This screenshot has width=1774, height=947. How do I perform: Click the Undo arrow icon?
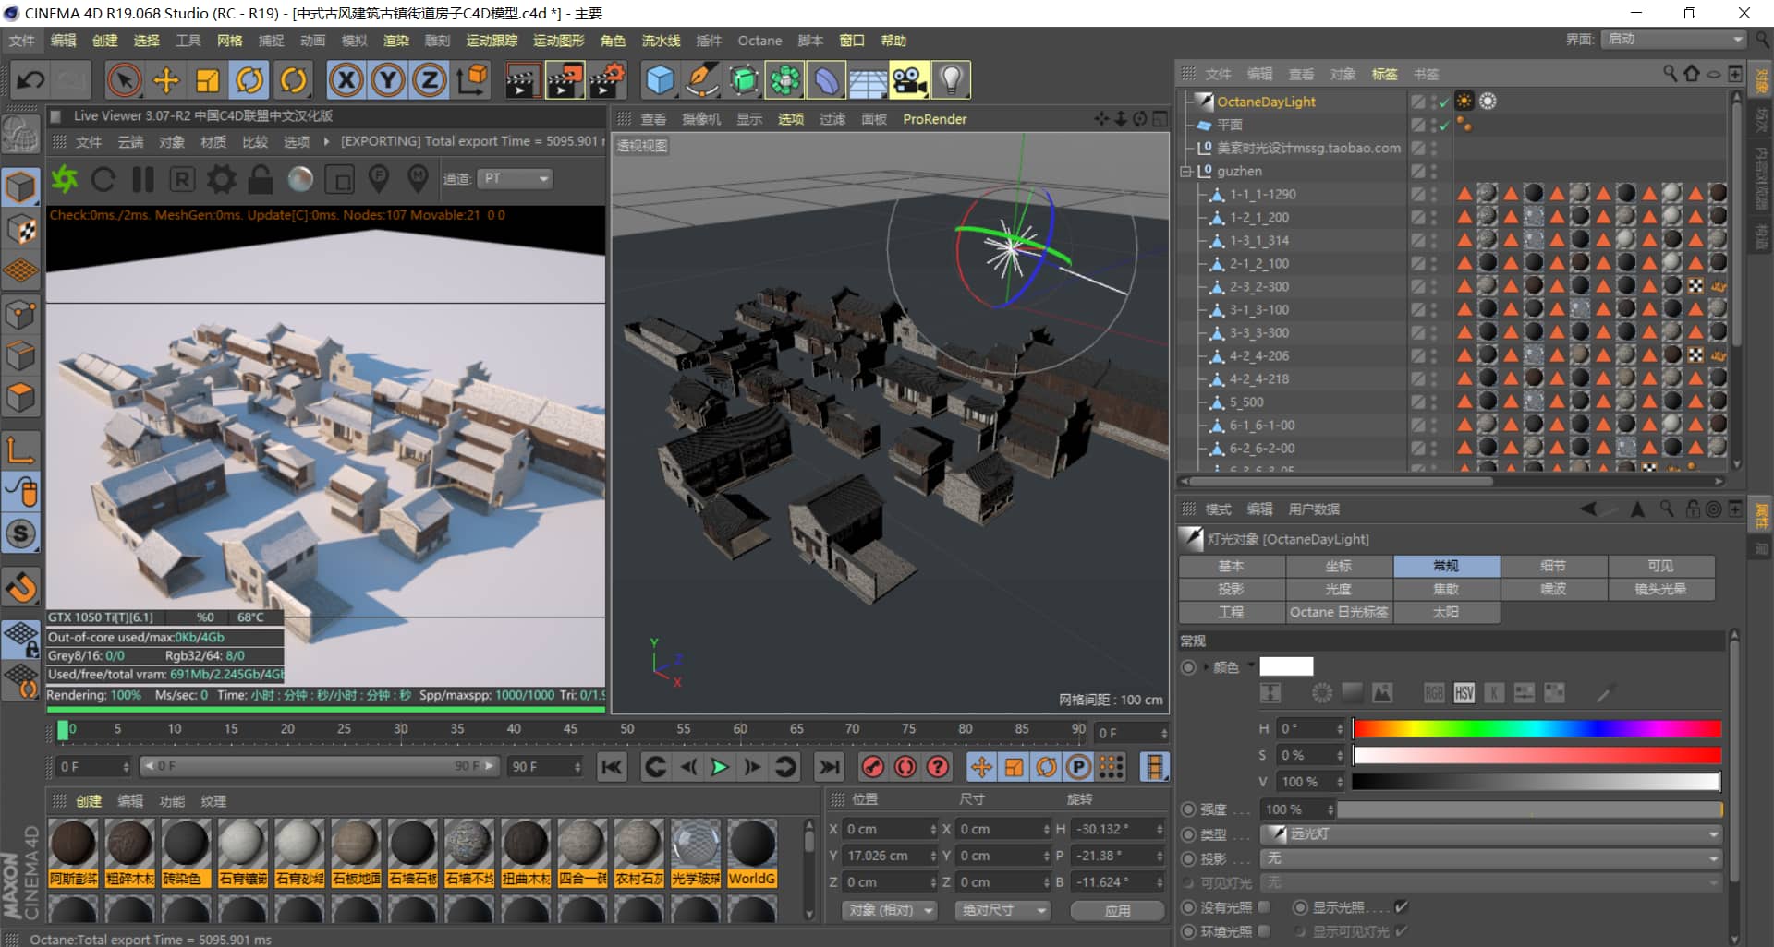click(30, 80)
